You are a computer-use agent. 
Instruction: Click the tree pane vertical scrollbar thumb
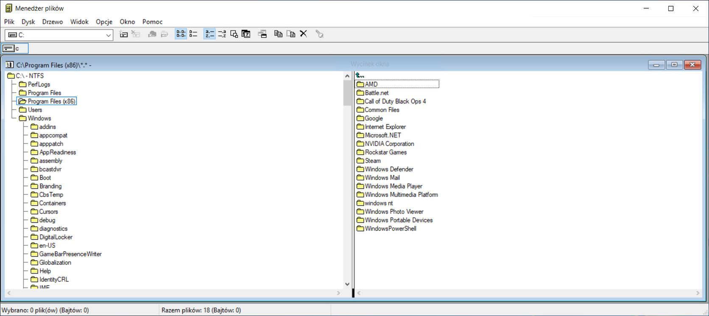click(347, 93)
